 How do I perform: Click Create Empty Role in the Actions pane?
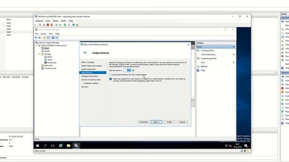[209, 58]
